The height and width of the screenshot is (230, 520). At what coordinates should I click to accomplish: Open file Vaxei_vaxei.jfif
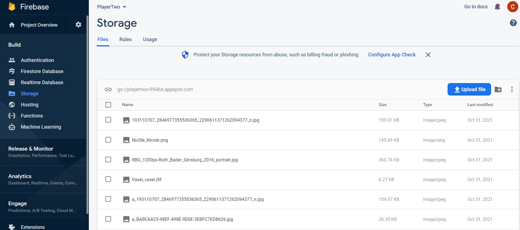pyautogui.click(x=147, y=180)
